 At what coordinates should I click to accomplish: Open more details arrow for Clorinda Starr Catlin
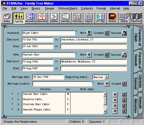click(x=115, y=105)
